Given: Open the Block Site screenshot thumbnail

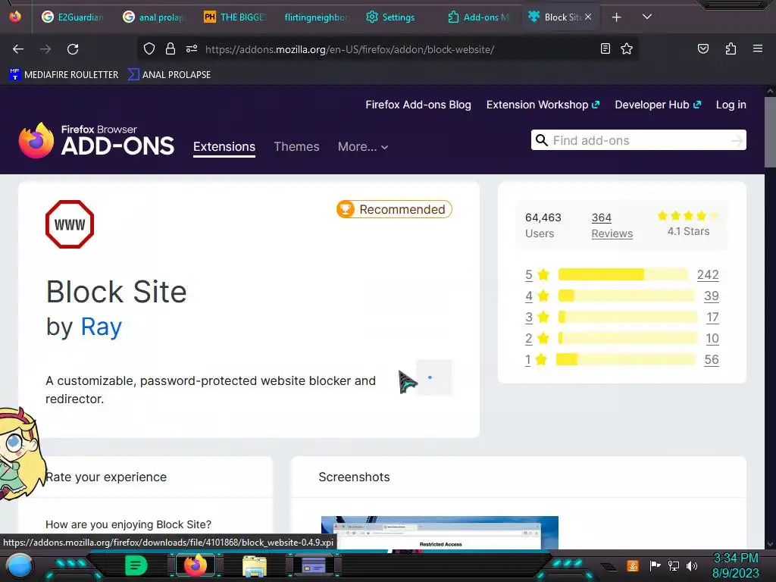Looking at the screenshot, I should (440, 533).
